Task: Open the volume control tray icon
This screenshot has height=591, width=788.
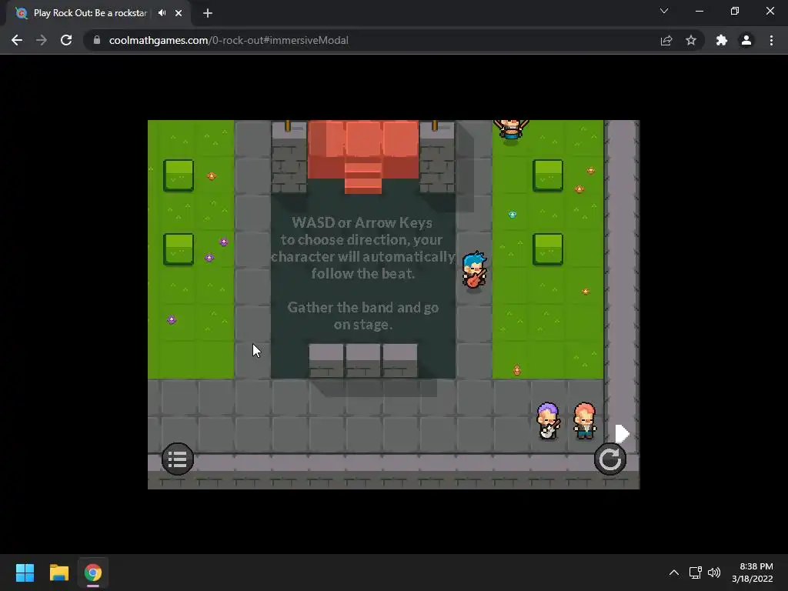Action: (x=714, y=573)
